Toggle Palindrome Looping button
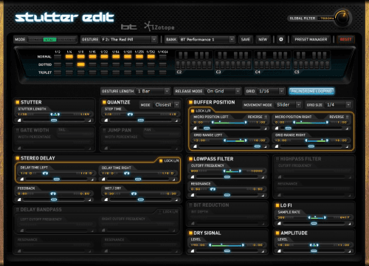Screen dimensions: 369x266 coord(311,91)
